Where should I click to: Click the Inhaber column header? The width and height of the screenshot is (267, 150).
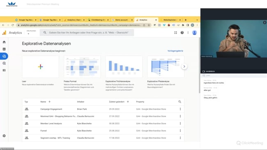pyautogui.click(x=81, y=102)
